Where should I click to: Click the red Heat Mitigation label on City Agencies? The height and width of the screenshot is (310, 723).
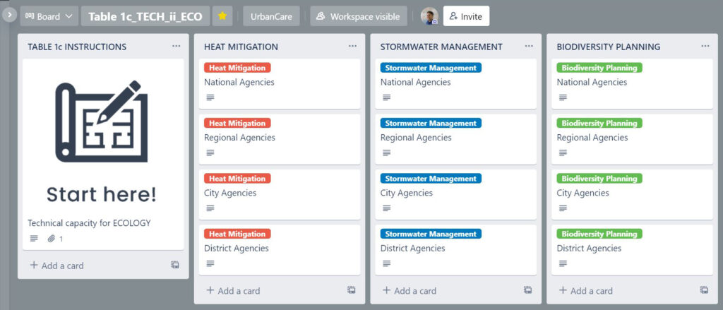(x=237, y=179)
